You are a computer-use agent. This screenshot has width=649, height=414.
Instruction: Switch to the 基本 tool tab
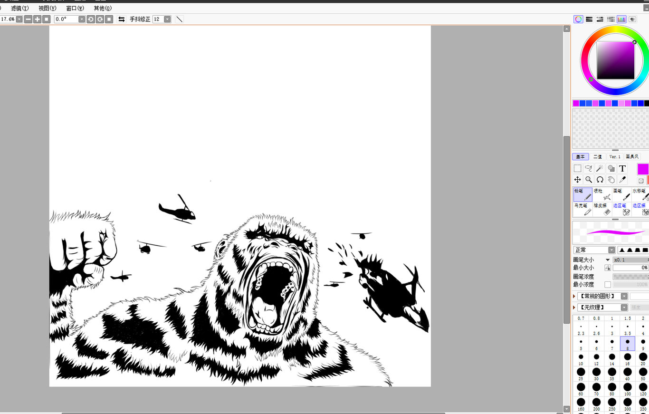(581, 156)
